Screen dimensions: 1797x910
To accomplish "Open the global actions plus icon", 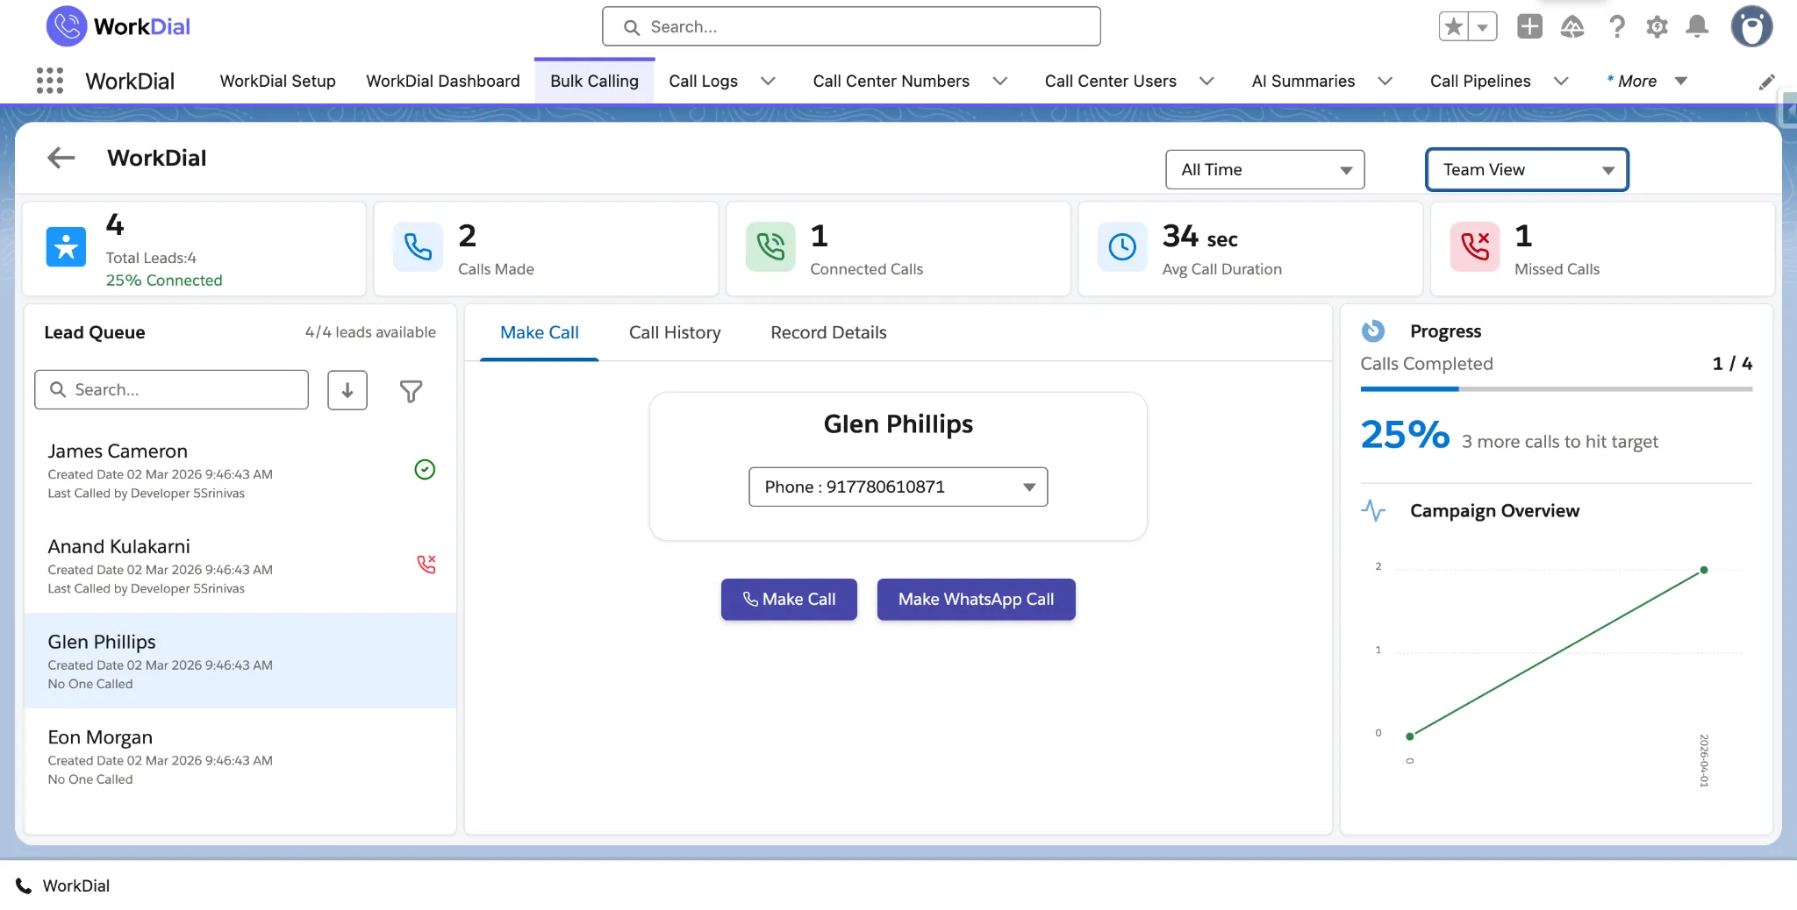I will 1529,26.
